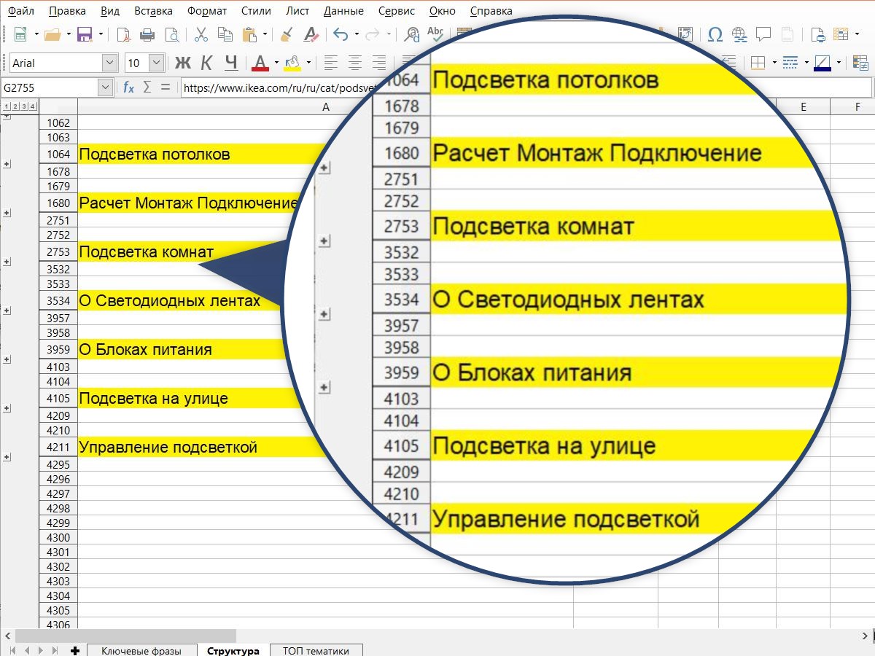This screenshot has height=656, width=875.
Task: Click the Sum sigma icon
Action: tap(147, 87)
